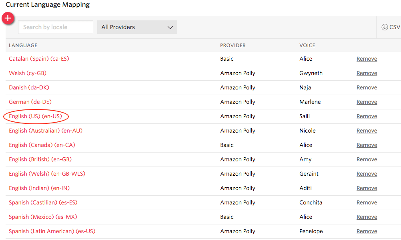This screenshot has height=240, width=401.
Task: Remove the Spanish (Castilian) mapping
Action: [x=367, y=202]
